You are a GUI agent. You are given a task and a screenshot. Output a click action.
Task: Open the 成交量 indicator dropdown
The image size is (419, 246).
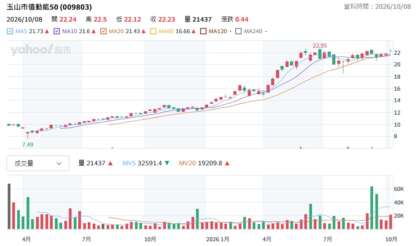(x=38, y=163)
